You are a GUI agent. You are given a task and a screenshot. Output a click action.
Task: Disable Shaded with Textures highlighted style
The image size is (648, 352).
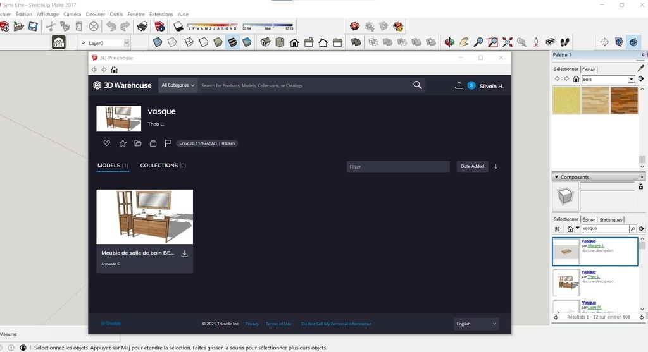click(x=232, y=42)
